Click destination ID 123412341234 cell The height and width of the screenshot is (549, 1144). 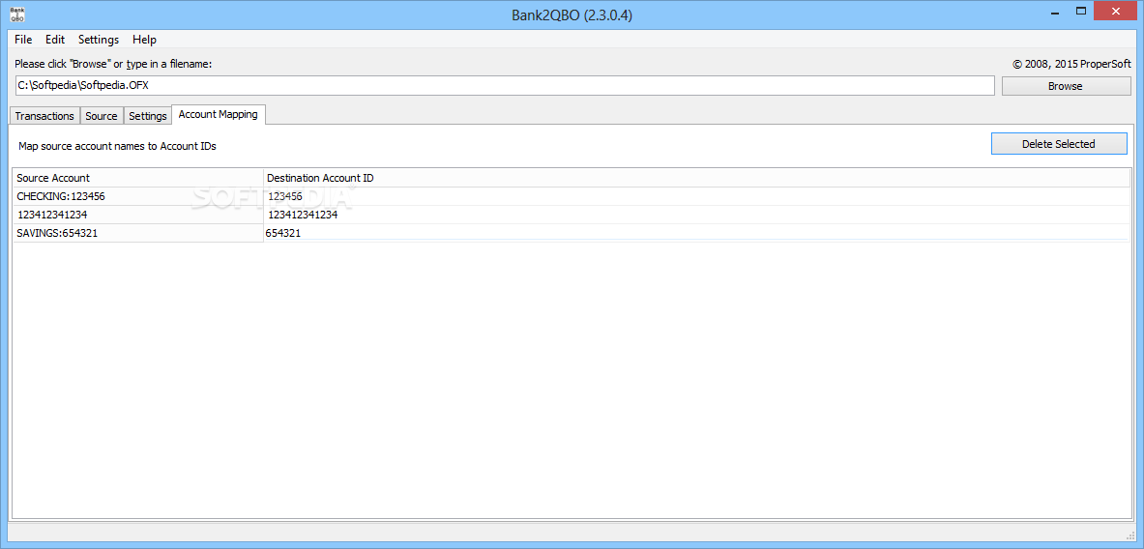pyautogui.click(x=697, y=215)
